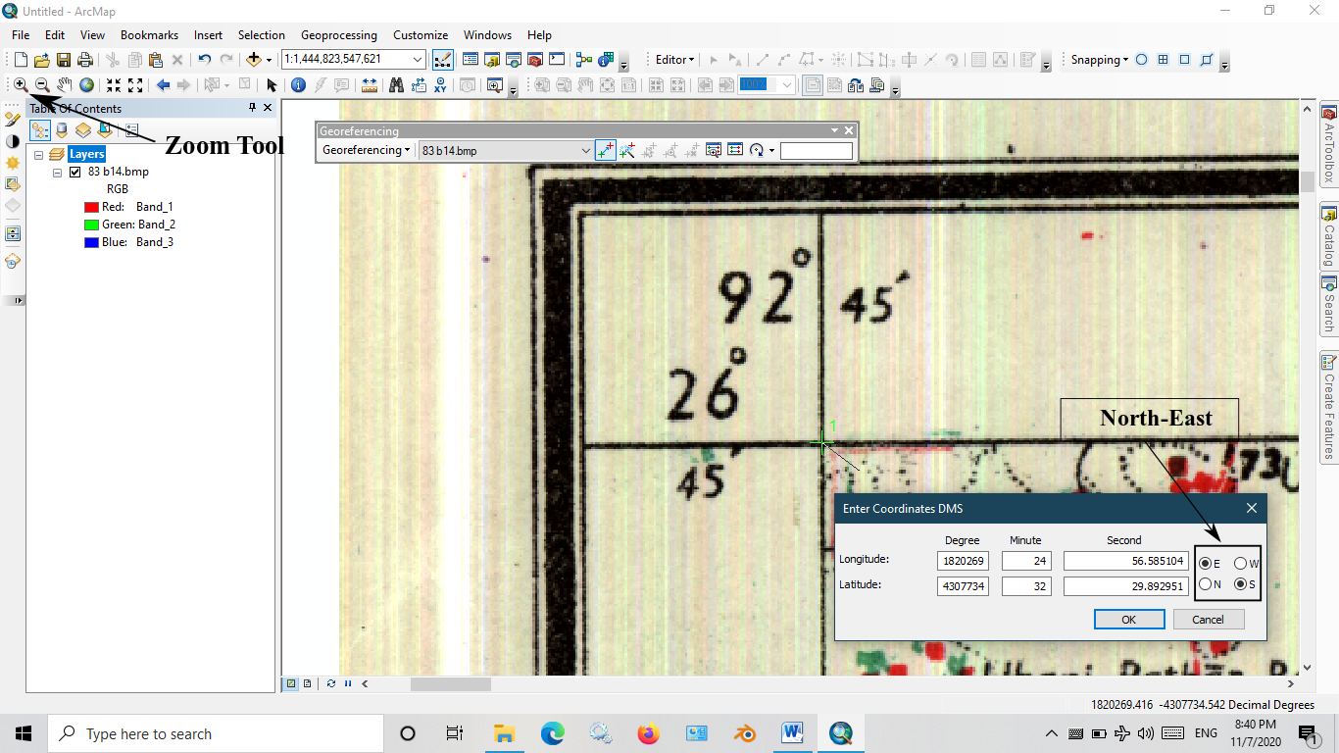1339x753 pixels.
Task: Activate the Pan tool on the toolbar
Action: click(x=65, y=84)
